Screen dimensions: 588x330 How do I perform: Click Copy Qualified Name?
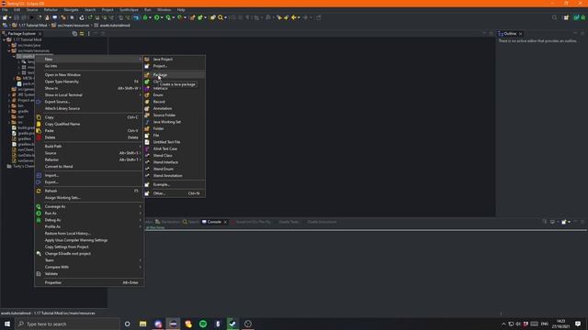click(x=89, y=125)
